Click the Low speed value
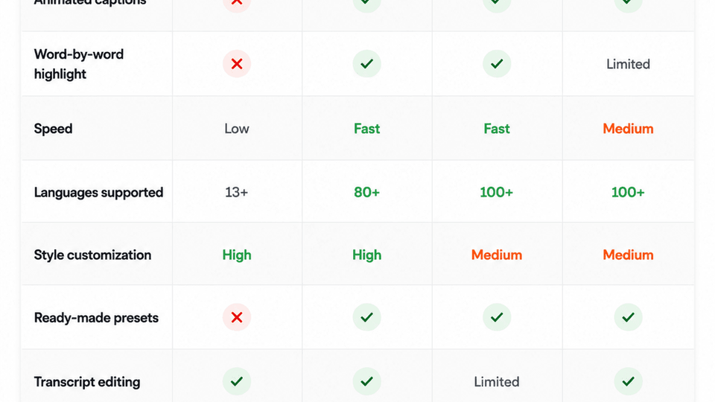 point(237,129)
